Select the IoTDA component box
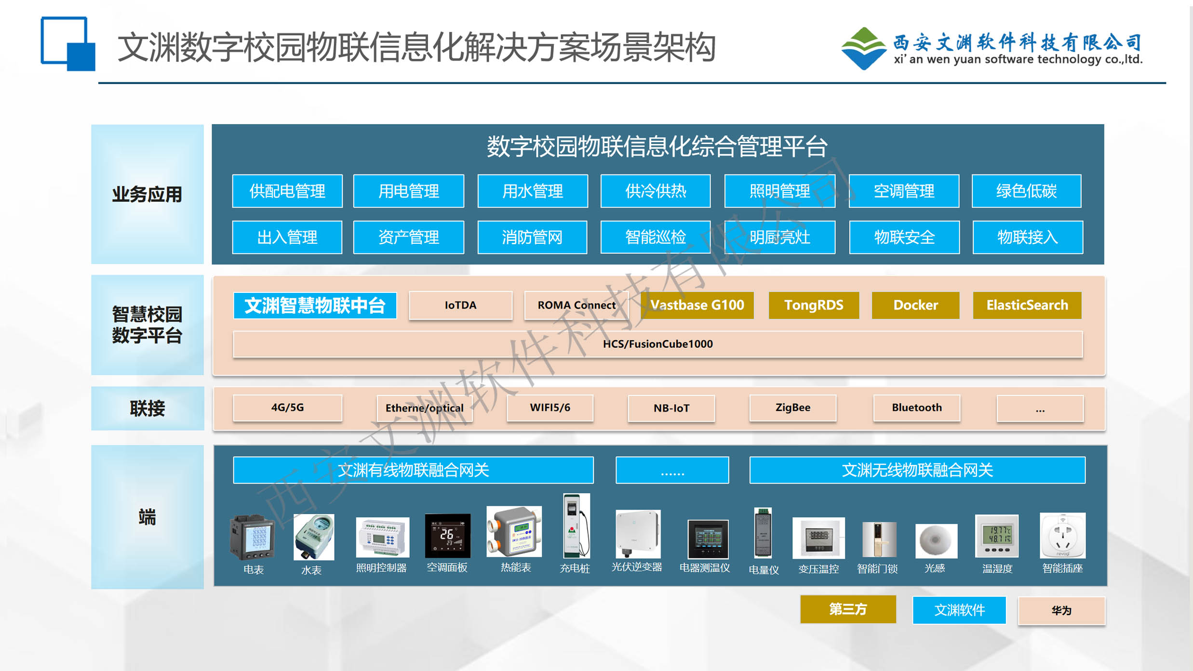The height and width of the screenshot is (671, 1193). pyautogui.click(x=460, y=305)
